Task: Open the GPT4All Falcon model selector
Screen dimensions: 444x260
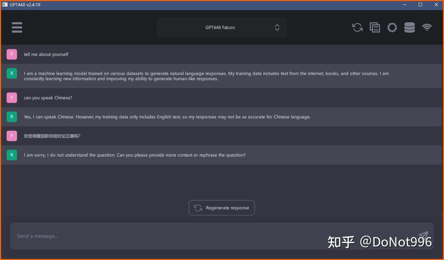Action: [222, 27]
